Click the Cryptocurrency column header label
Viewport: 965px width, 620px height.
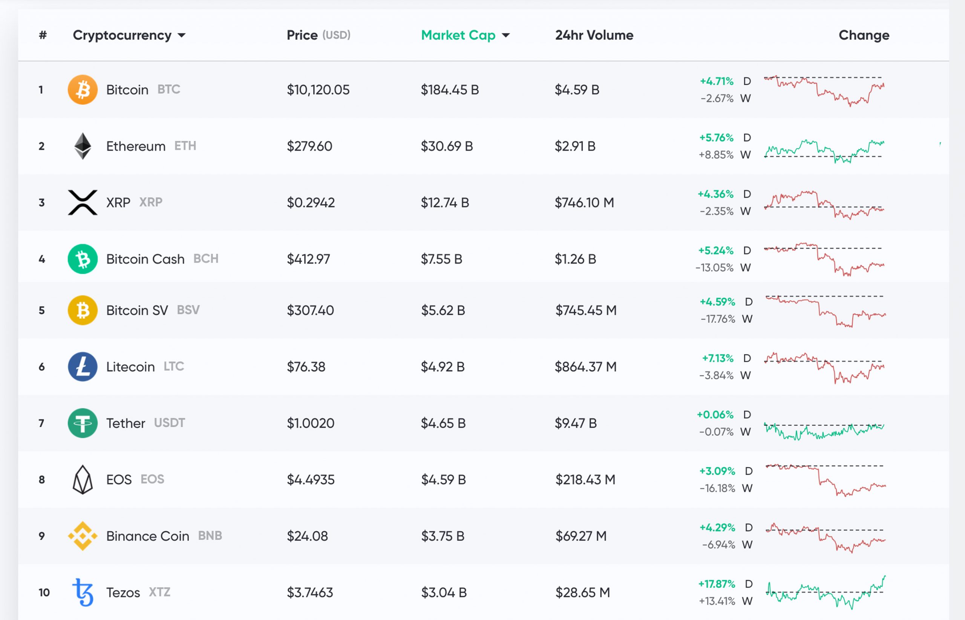point(122,35)
